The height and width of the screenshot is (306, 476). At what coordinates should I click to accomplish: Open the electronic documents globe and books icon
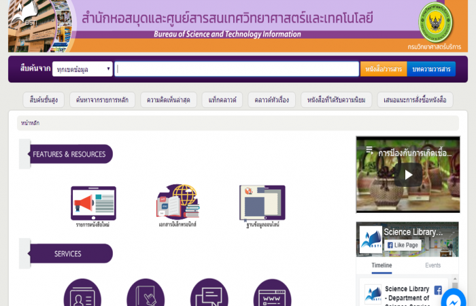[178, 201]
